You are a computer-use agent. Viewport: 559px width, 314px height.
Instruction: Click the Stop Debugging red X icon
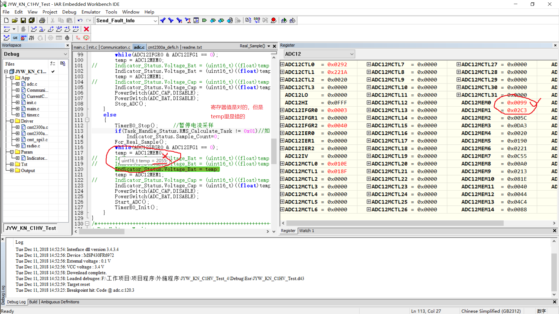point(86,29)
